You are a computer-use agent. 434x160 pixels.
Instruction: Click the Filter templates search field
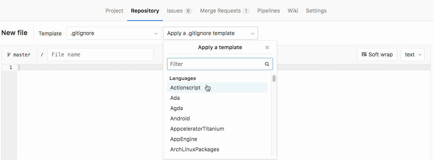click(215, 64)
